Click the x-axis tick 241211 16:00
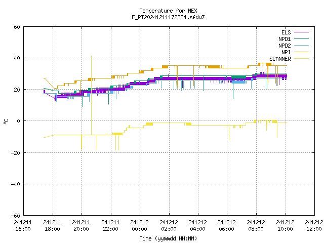This screenshot has height=243, width=324. pyautogui.click(x=23, y=226)
